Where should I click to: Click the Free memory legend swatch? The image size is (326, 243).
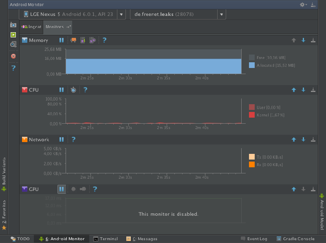252,57
